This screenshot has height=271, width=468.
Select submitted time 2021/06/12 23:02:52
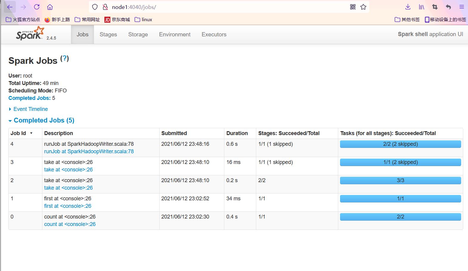[x=185, y=199]
